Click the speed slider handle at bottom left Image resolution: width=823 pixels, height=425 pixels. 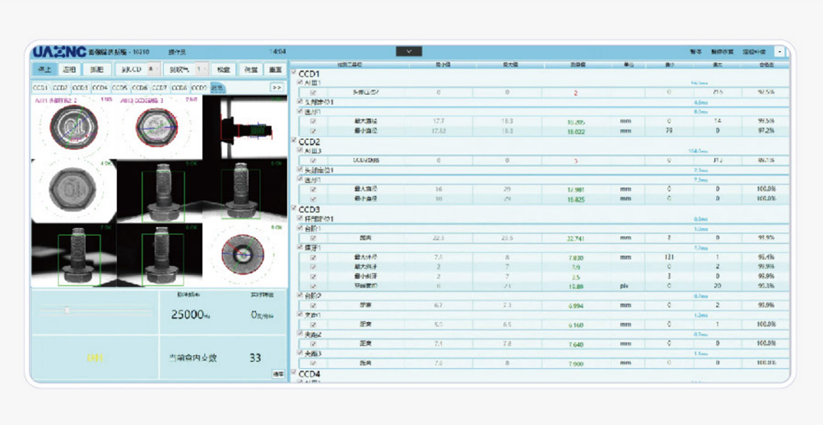coord(67,310)
